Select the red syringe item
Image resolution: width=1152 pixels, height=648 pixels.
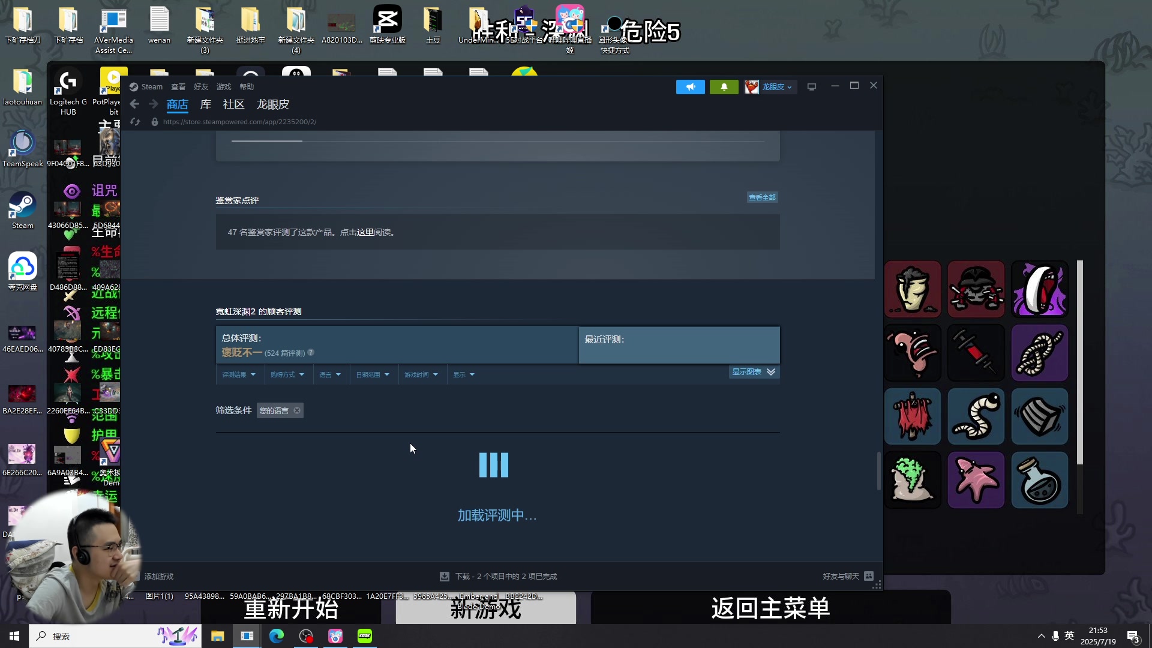pyautogui.click(x=976, y=353)
